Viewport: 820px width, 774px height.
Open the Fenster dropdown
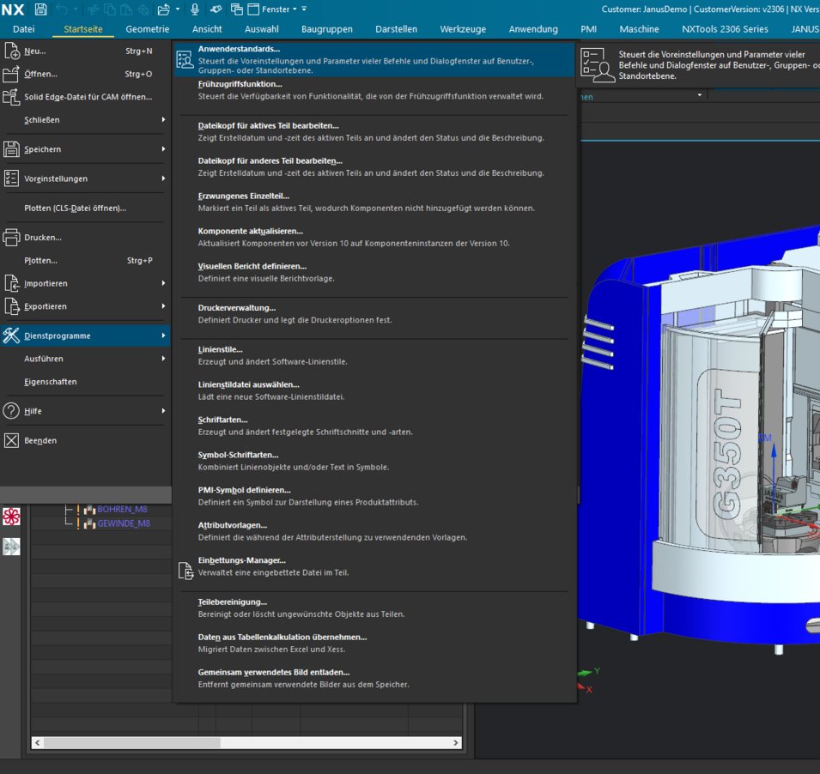(x=279, y=9)
